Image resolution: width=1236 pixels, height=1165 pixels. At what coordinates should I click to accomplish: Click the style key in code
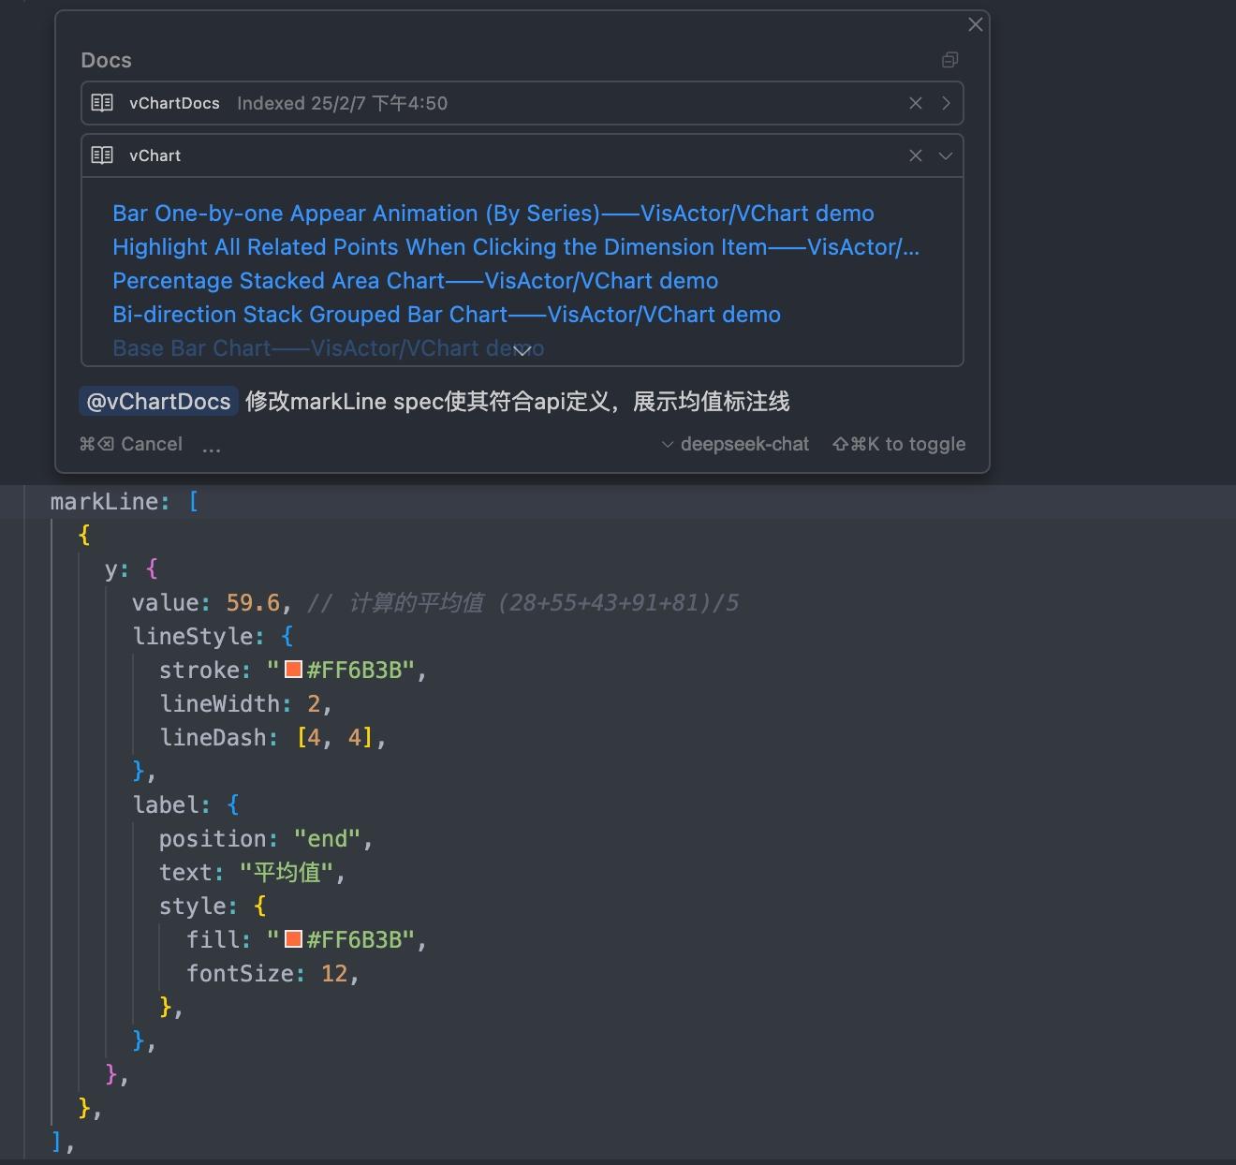192,906
